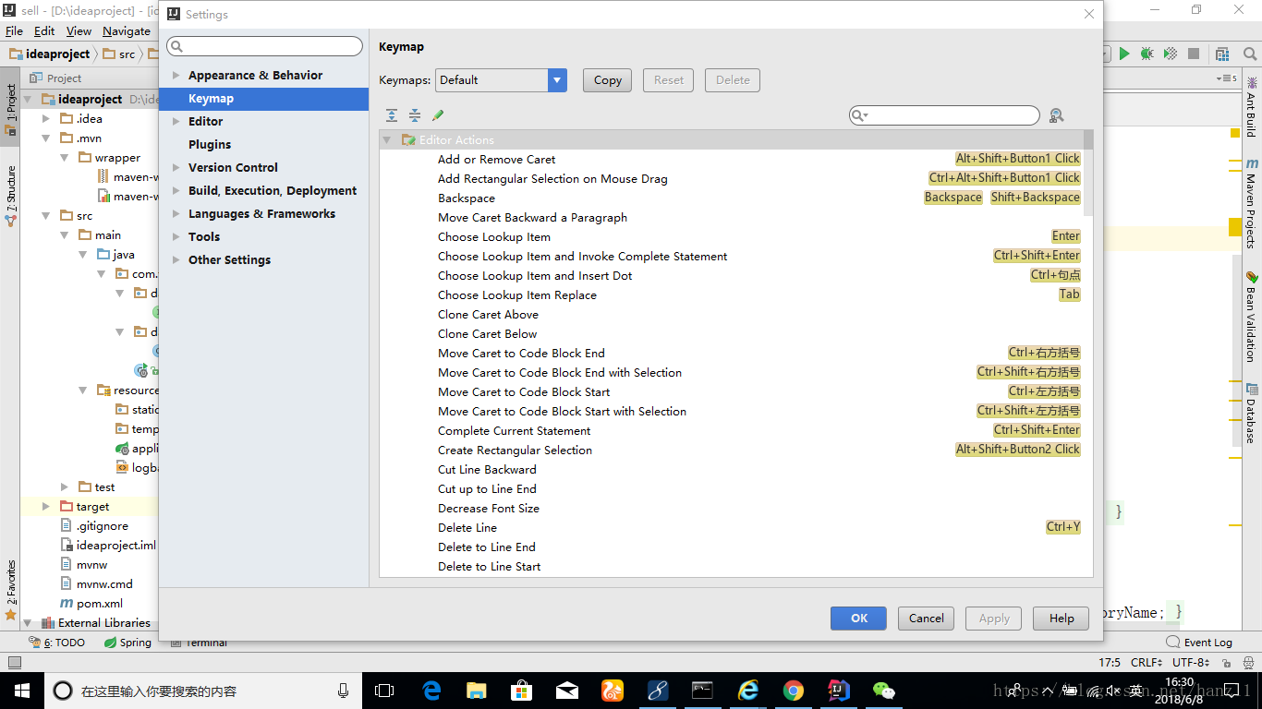Screen dimensions: 1262x709
Task: Click the Collapse All icon in Keymap
Action: pyautogui.click(x=415, y=115)
